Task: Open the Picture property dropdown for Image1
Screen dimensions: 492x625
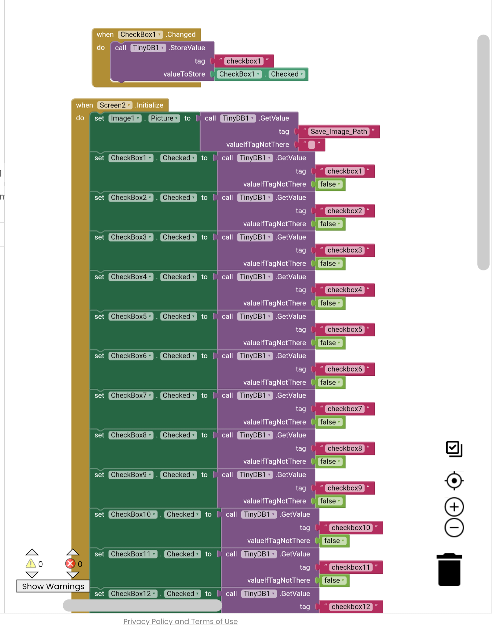Action: pyautogui.click(x=164, y=118)
